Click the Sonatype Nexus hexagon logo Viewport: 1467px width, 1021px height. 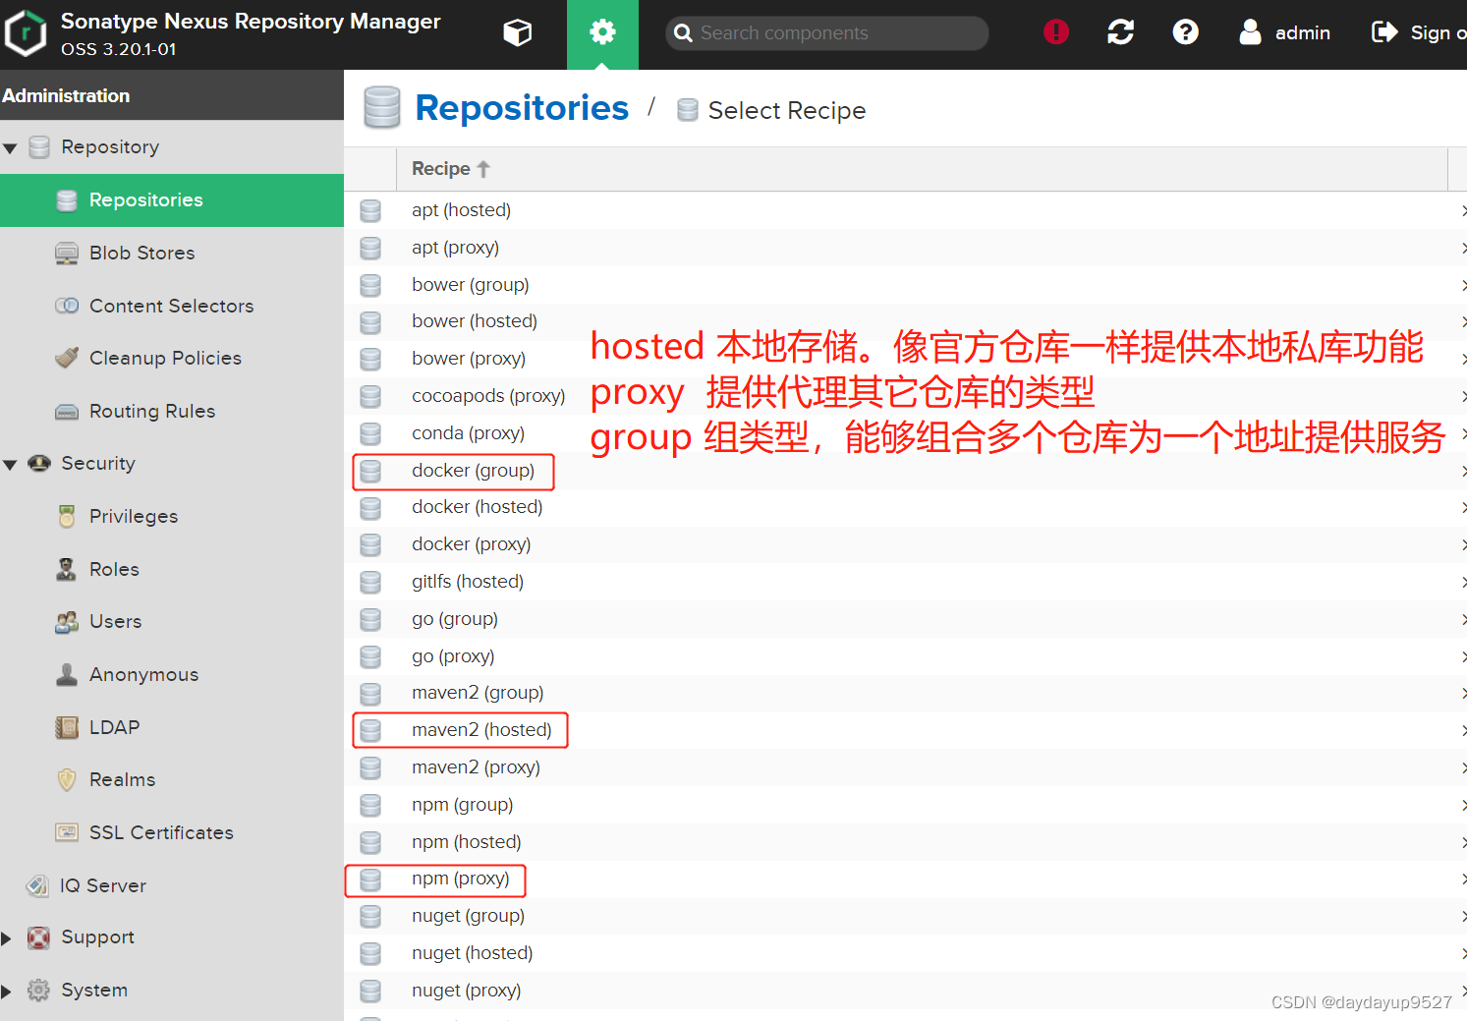pos(26,33)
